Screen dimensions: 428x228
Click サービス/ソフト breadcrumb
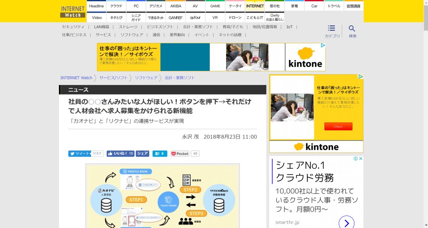pos(114,78)
